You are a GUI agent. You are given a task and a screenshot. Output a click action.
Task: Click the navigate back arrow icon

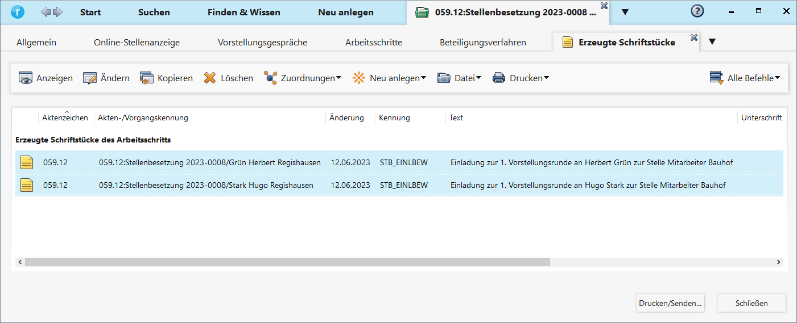pyautogui.click(x=46, y=12)
